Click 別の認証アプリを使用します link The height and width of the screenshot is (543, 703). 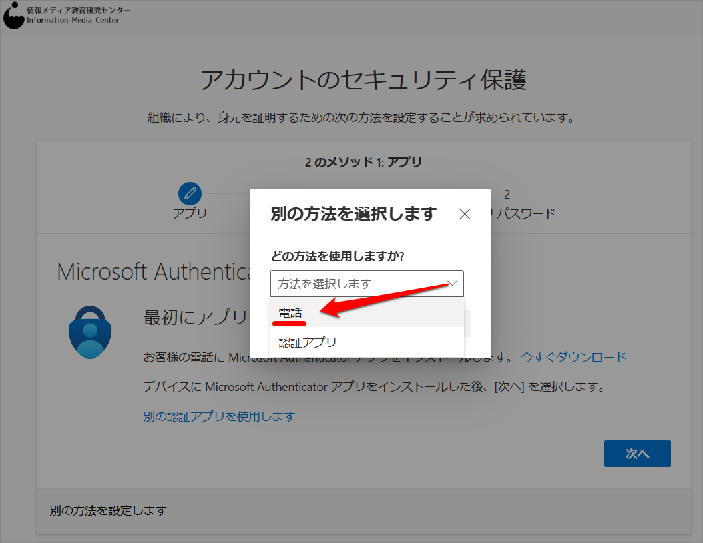(x=219, y=416)
